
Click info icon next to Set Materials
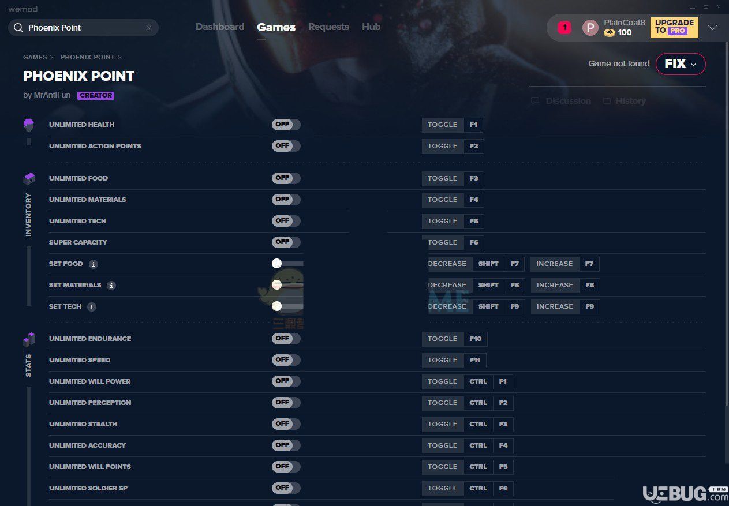(x=111, y=286)
